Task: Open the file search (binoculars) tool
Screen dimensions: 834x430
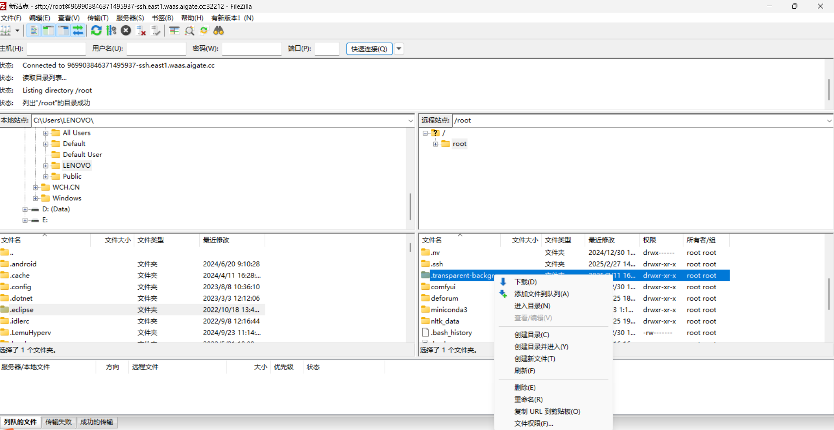Action: pos(219,30)
